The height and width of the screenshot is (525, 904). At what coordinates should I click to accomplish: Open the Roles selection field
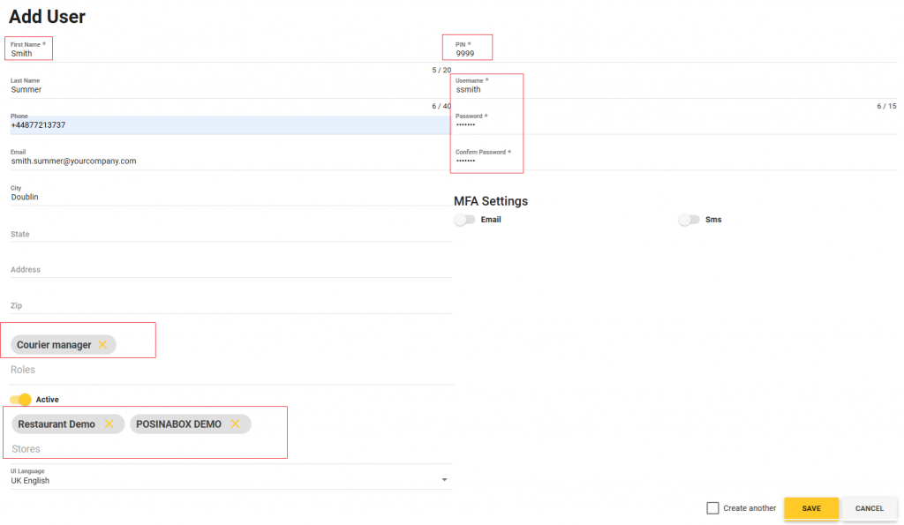click(x=230, y=371)
